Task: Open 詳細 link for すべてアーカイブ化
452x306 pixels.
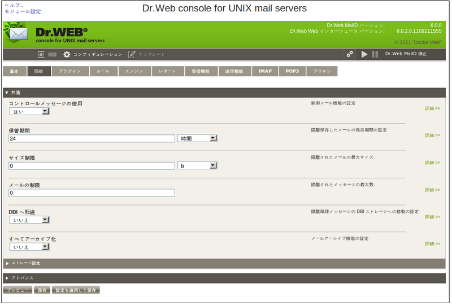Action: coord(432,244)
